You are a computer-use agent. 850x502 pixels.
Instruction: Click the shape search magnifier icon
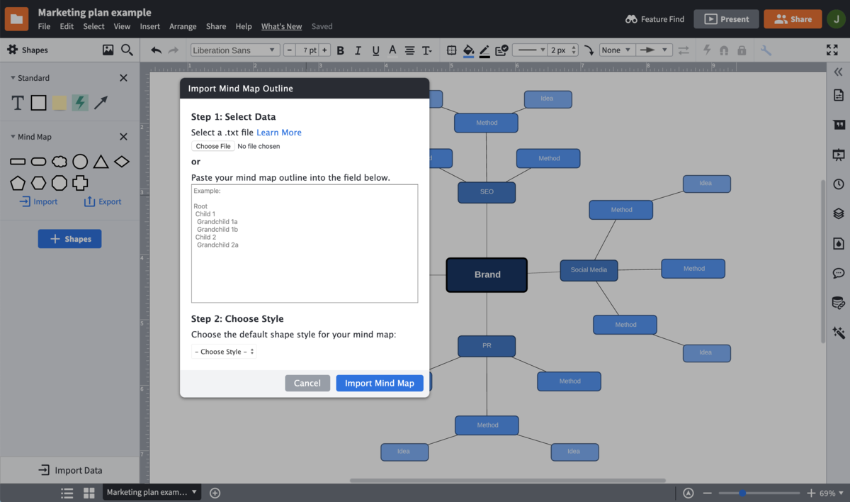point(127,50)
